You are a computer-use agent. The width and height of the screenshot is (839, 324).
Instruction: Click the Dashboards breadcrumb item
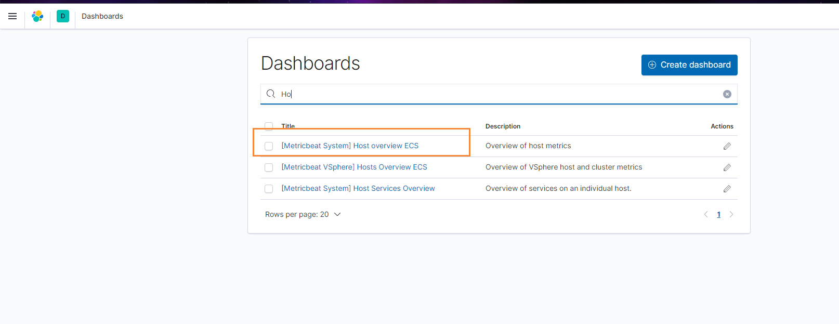[102, 16]
